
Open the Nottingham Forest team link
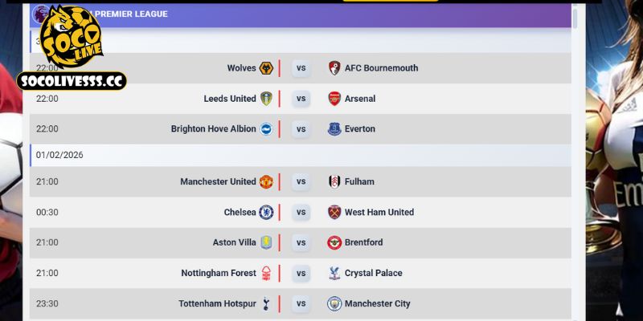(219, 274)
